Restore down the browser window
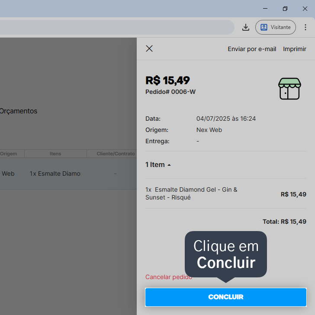 point(285,9)
